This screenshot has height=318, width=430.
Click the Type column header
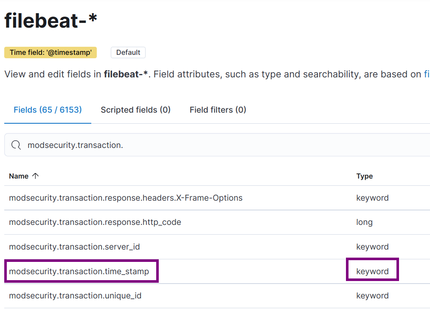coord(365,176)
